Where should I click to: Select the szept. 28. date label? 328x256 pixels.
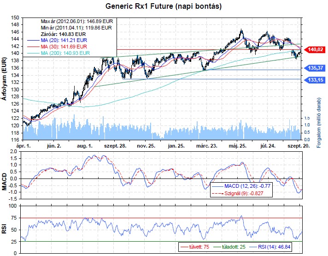click(116, 144)
